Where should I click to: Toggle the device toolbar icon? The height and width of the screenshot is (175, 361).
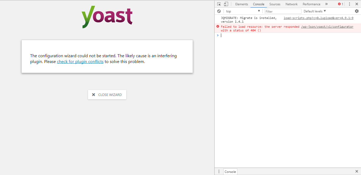(x=226, y=4)
